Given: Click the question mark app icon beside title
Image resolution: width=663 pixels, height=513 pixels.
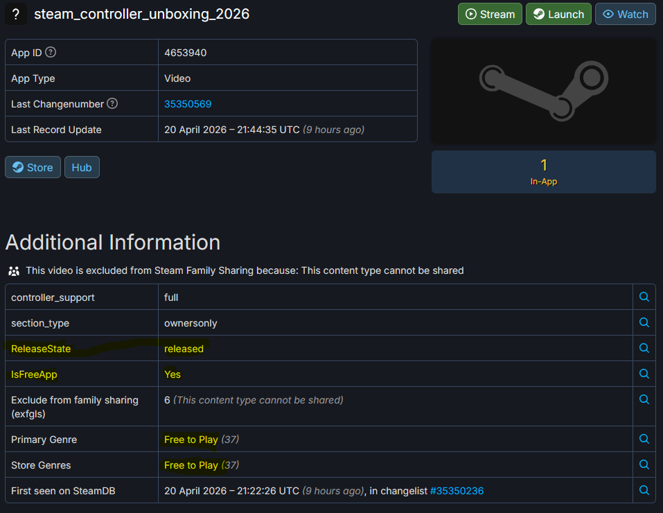Looking at the screenshot, I should coord(16,15).
